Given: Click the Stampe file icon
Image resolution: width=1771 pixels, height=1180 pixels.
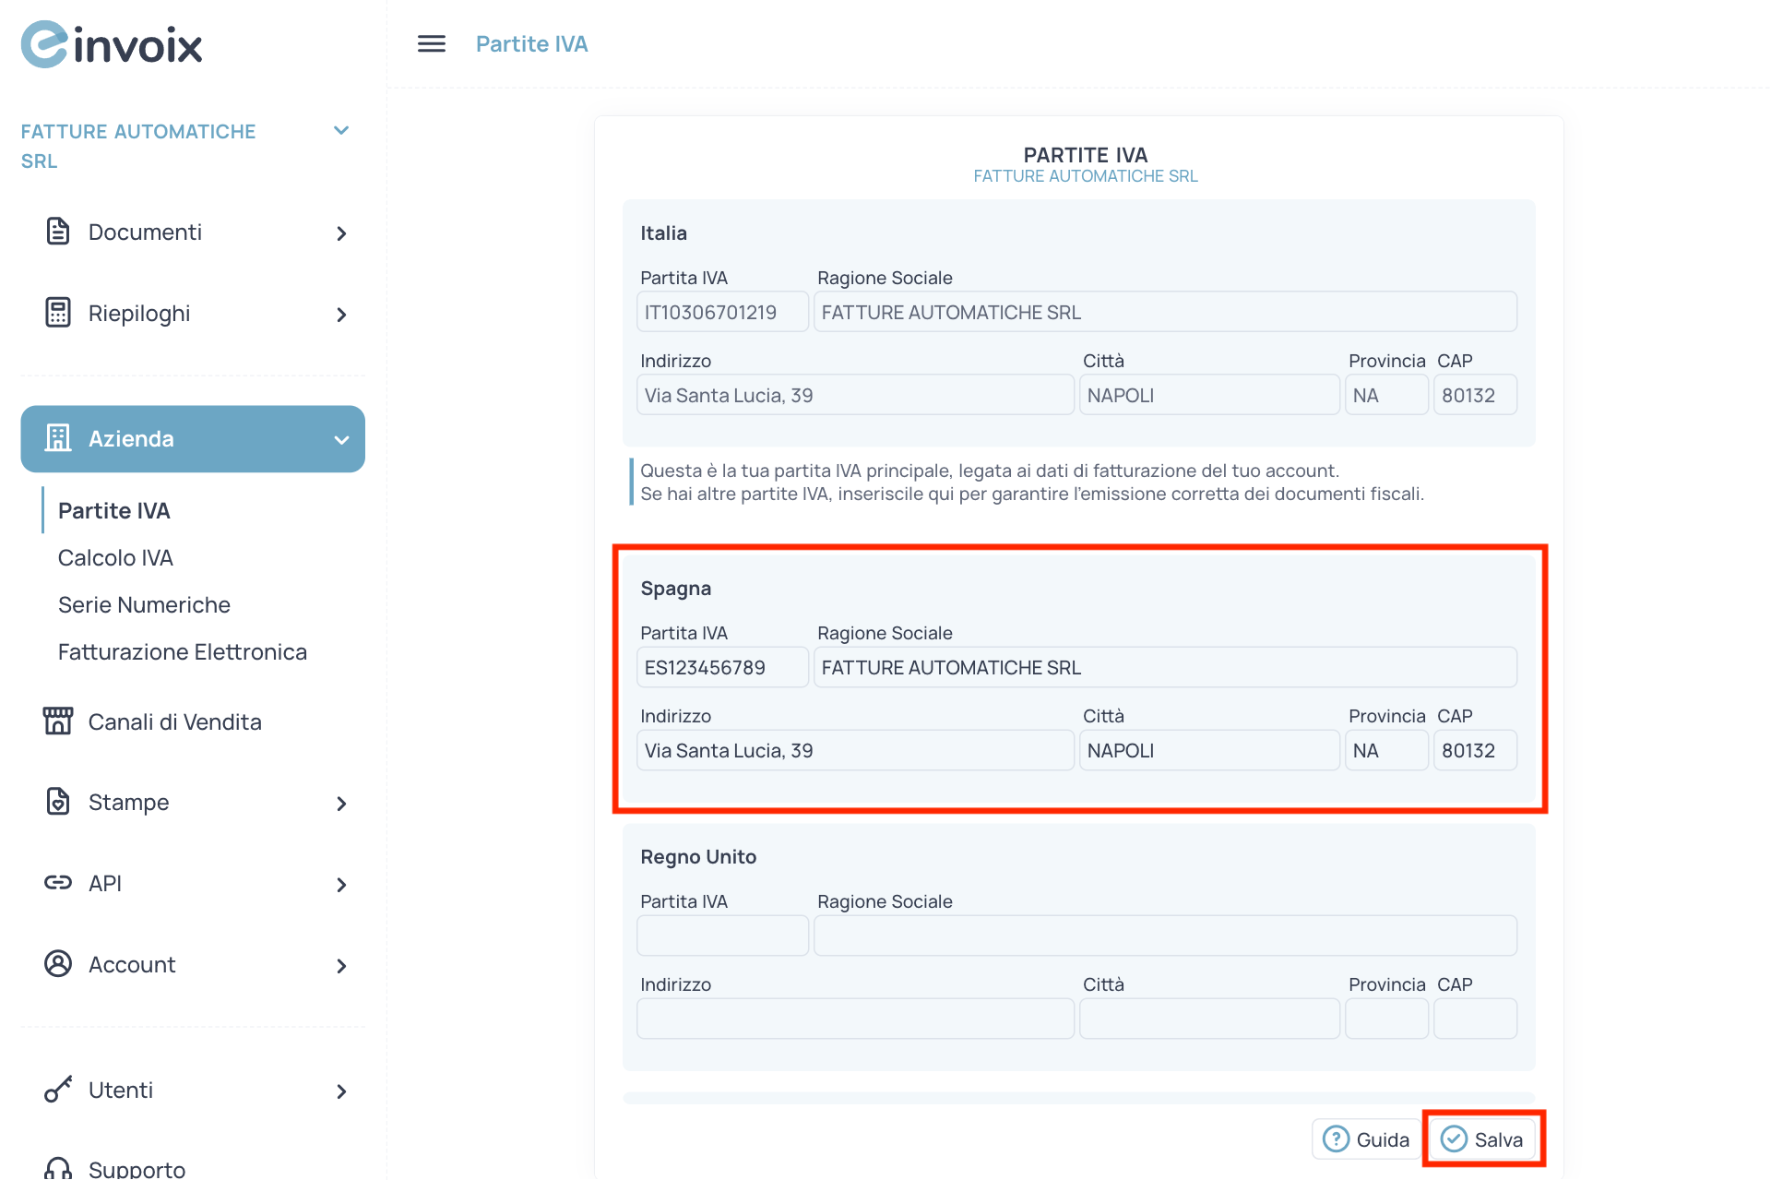Looking at the screenshot, I should pos(57,802).
